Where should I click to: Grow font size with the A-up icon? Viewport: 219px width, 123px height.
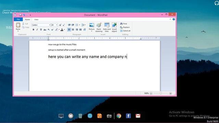tap(60, 25)
